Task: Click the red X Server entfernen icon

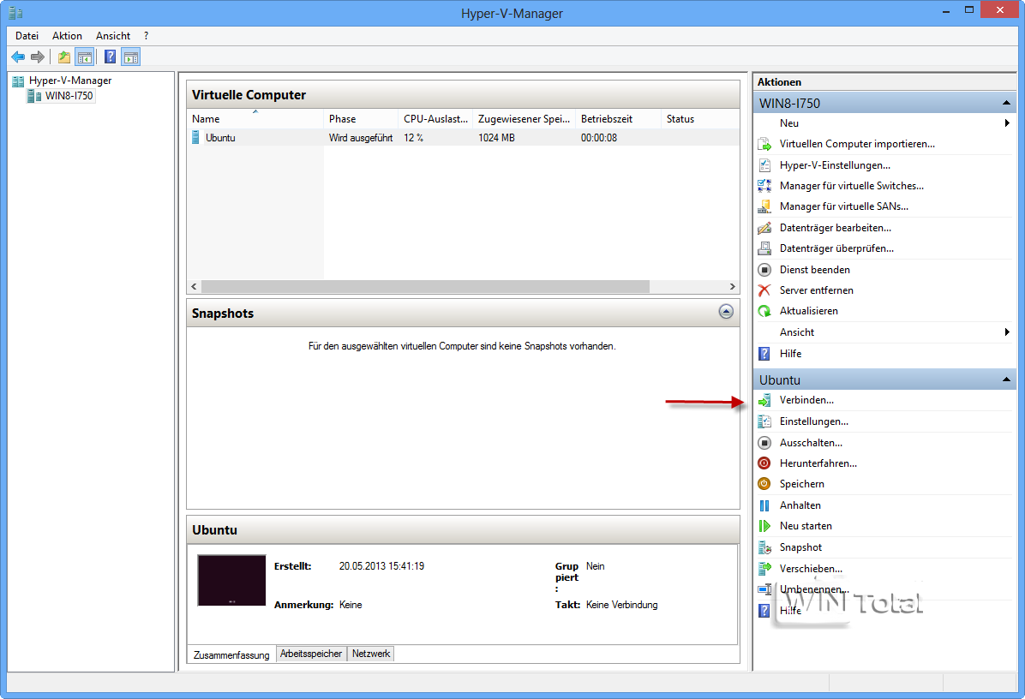Action: point(764,290)
